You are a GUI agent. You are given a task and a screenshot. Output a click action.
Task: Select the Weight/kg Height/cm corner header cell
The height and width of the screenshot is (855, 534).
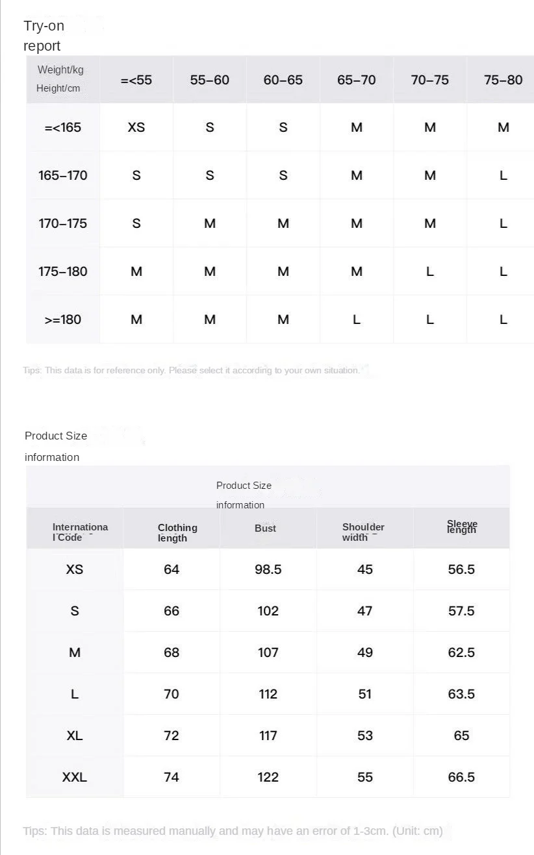click(60, 79)
